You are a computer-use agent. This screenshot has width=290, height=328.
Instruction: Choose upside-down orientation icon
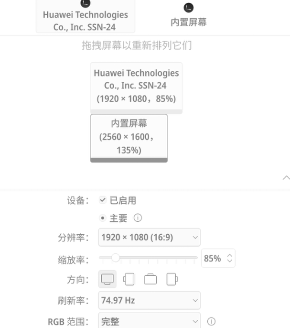150,279
